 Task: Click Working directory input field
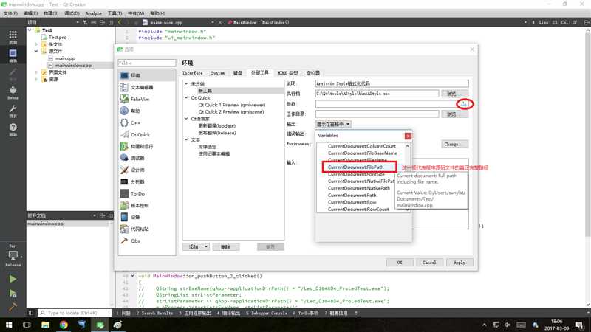click(377, 114)
